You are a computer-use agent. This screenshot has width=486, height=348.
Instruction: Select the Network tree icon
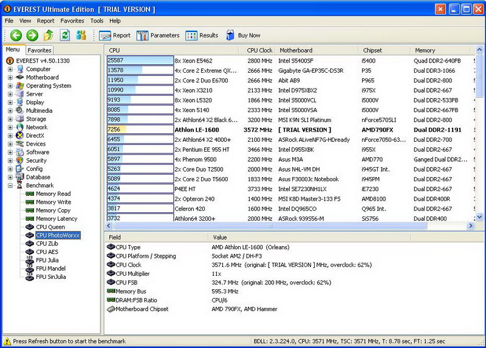pos(20,127)
